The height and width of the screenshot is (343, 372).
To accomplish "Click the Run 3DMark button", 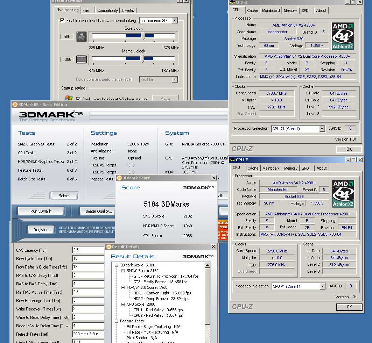I will click(41, 211).
